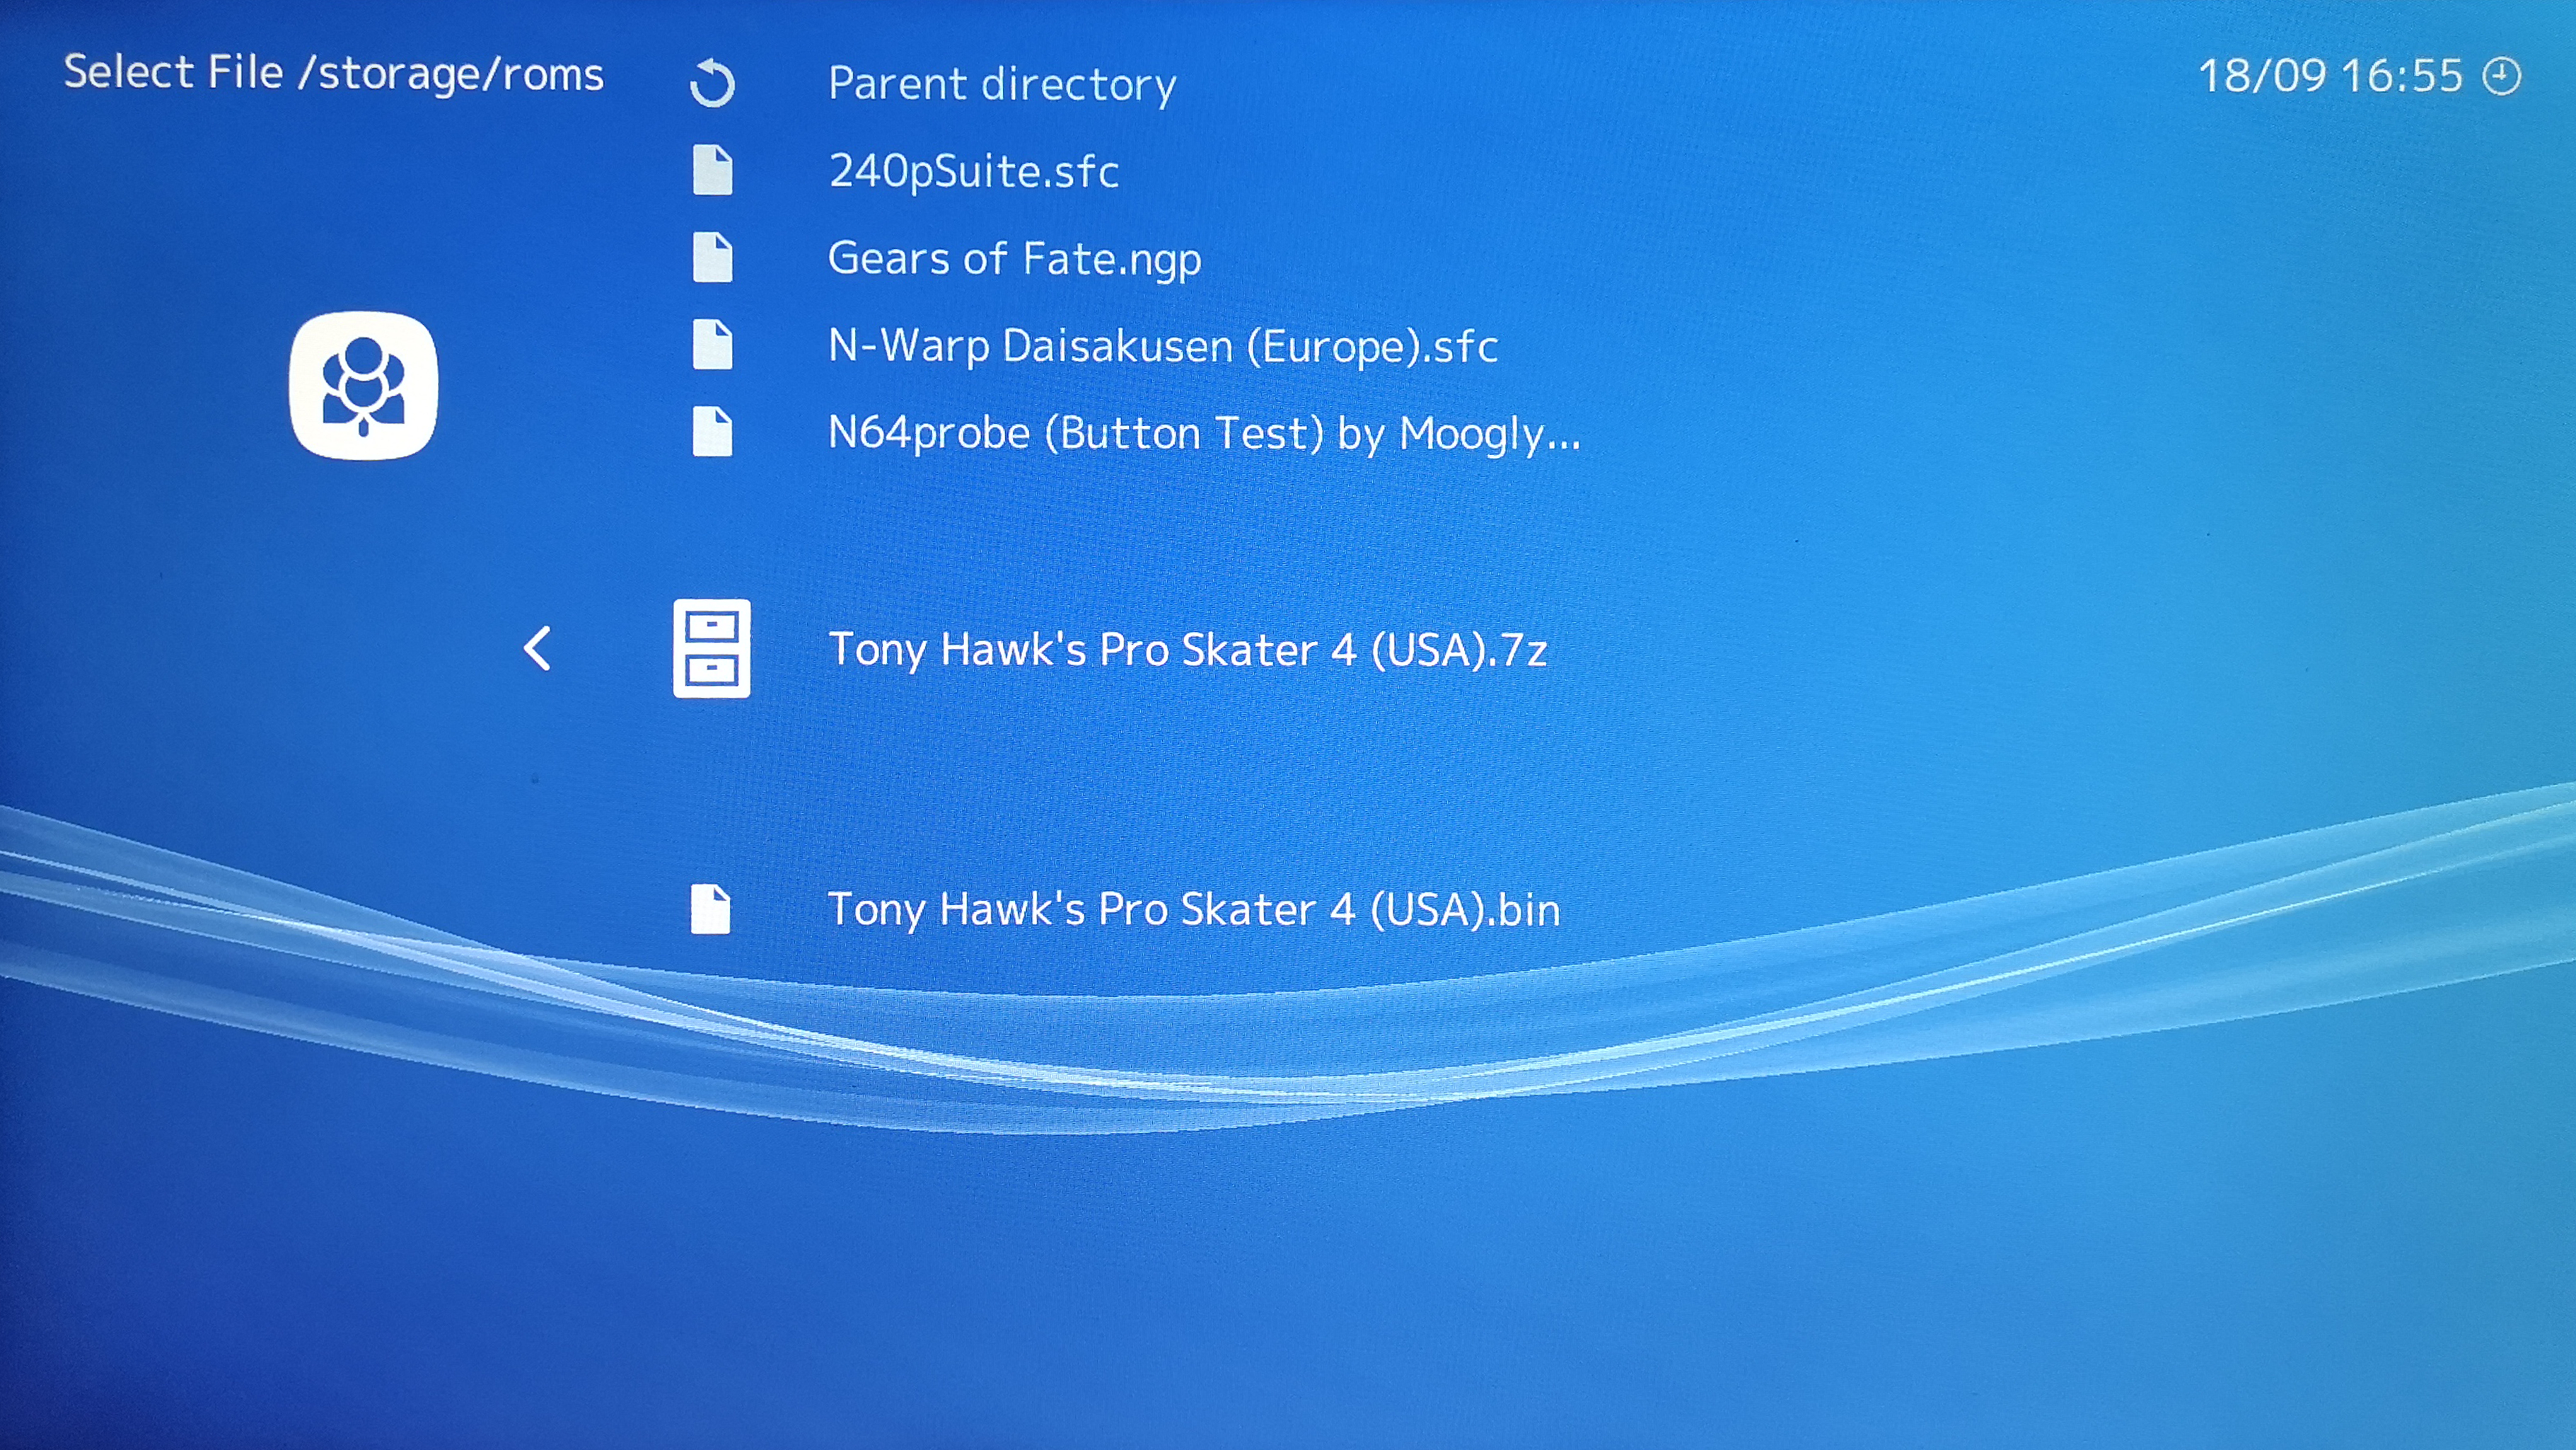Open Tony Hawk's Pro Skater 4 (USA).7z
The image size is (2576, 1450).
[x=1187, y=650]
